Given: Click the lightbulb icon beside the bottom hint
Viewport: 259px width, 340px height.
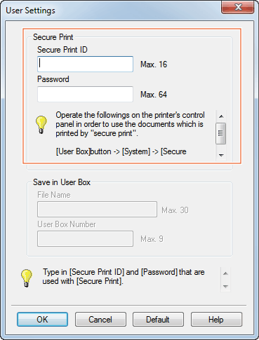Looking at the screenshot, I should (x=26, y=278).
